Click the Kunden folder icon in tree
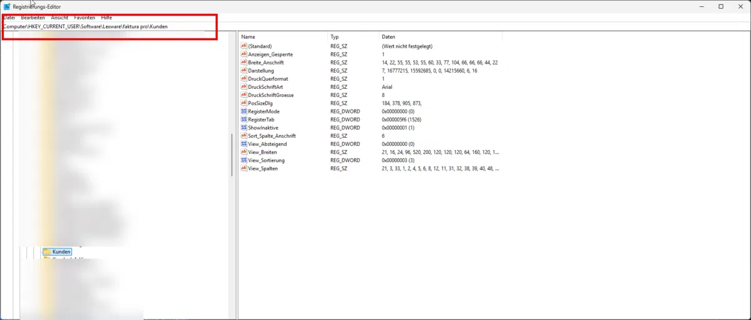This screenshot has width=751, height=320. pos(46,252)
